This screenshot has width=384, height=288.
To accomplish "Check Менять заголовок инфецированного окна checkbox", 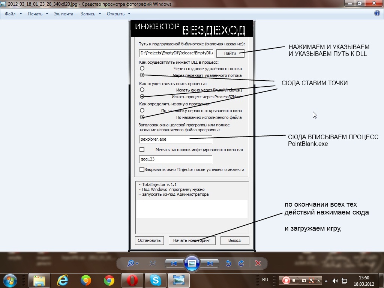I will [x=142, y=149].
